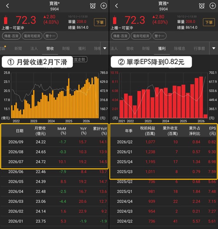The height and width of the screenshot is (229, 218).
Task: Select 23.75 revenue value for 2026/01
Action: pos(41,221)
